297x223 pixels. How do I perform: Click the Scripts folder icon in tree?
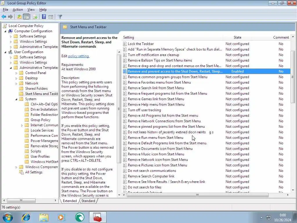pyautogui.click(x=27, y=151)
